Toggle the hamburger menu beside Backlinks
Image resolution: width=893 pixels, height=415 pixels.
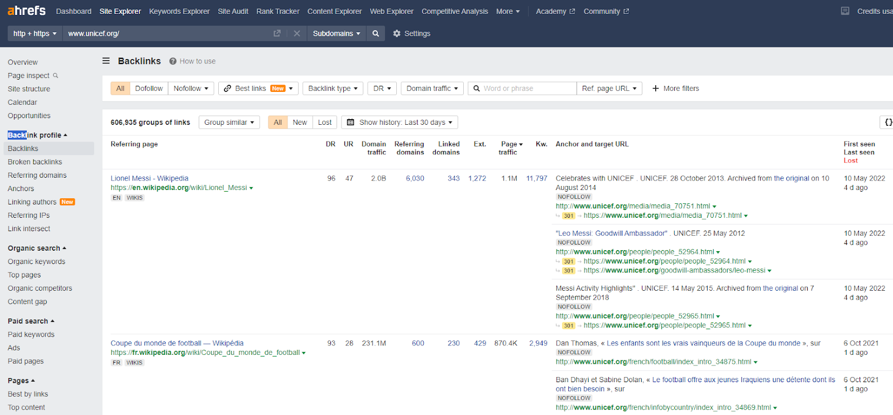pyautogui.click(x=106, y=61)
